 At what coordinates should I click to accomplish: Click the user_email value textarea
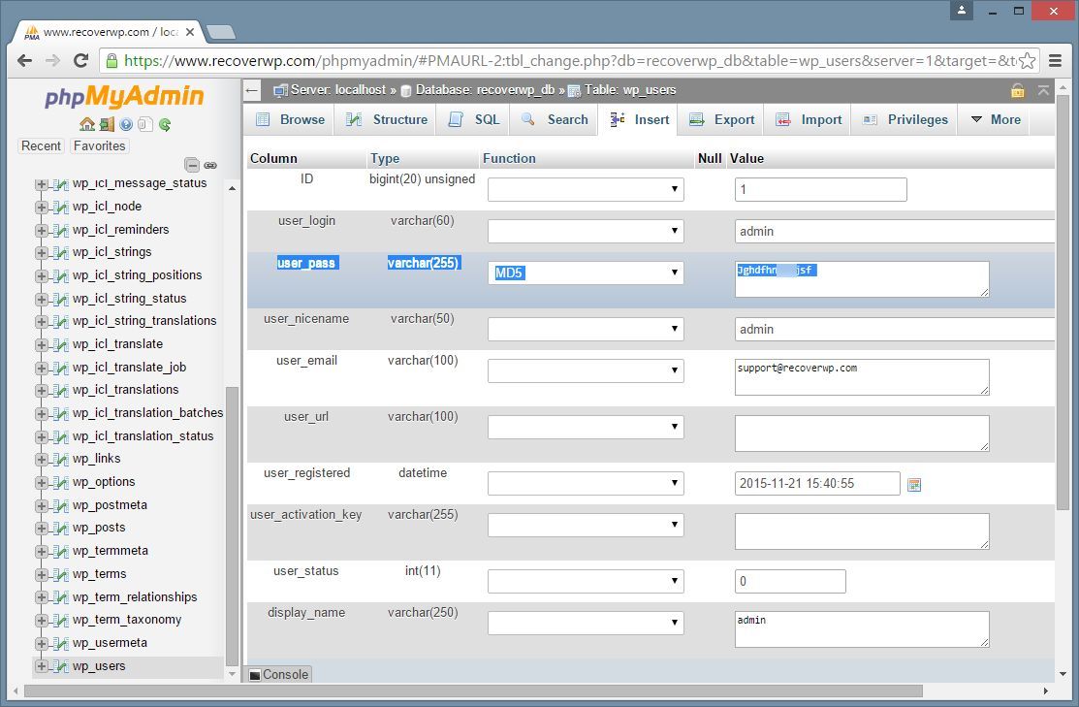[862, 377]
